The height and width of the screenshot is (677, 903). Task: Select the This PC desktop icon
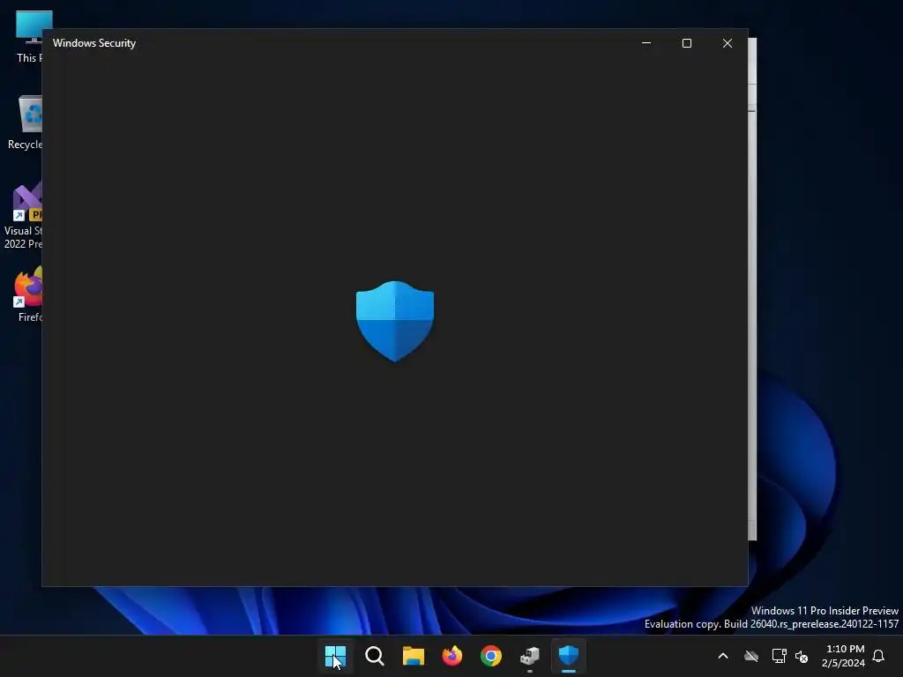(29, 36)
